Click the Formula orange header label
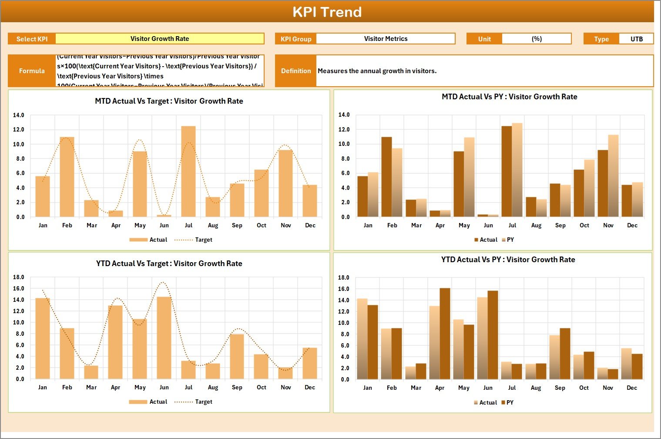661x439 pixels. pos(31,71)
